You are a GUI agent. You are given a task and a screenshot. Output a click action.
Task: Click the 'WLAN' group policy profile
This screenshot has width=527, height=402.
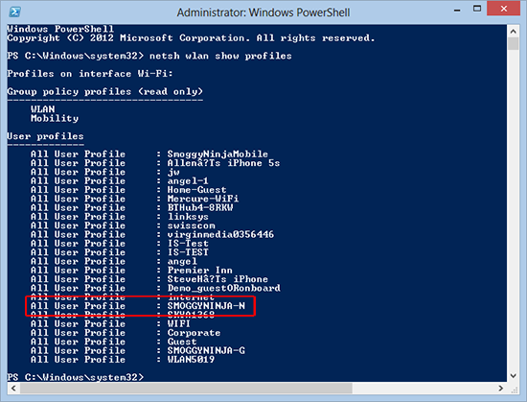click(43, 109)
